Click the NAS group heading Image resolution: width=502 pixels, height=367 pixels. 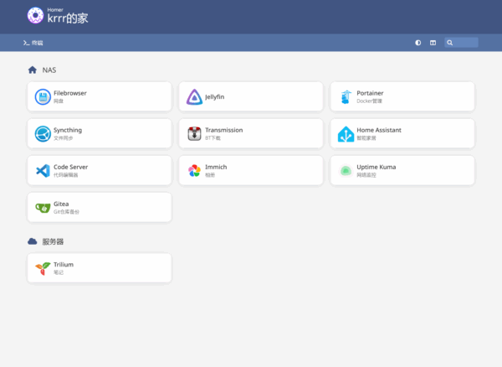49,70
